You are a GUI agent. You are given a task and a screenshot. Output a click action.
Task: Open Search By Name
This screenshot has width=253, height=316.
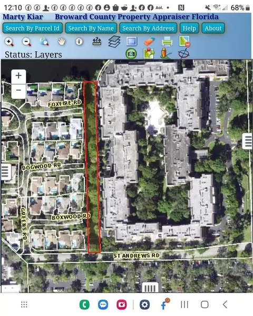pos(91,28)
